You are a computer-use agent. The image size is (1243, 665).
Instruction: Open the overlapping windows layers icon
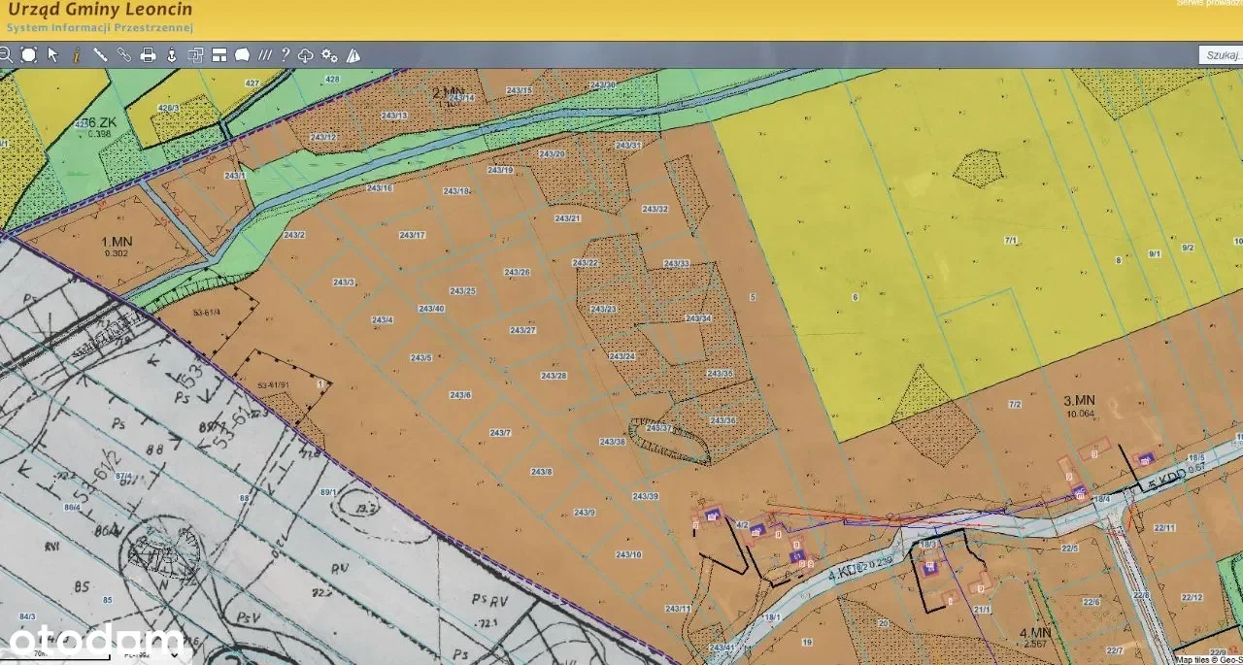tap(195, 55)
